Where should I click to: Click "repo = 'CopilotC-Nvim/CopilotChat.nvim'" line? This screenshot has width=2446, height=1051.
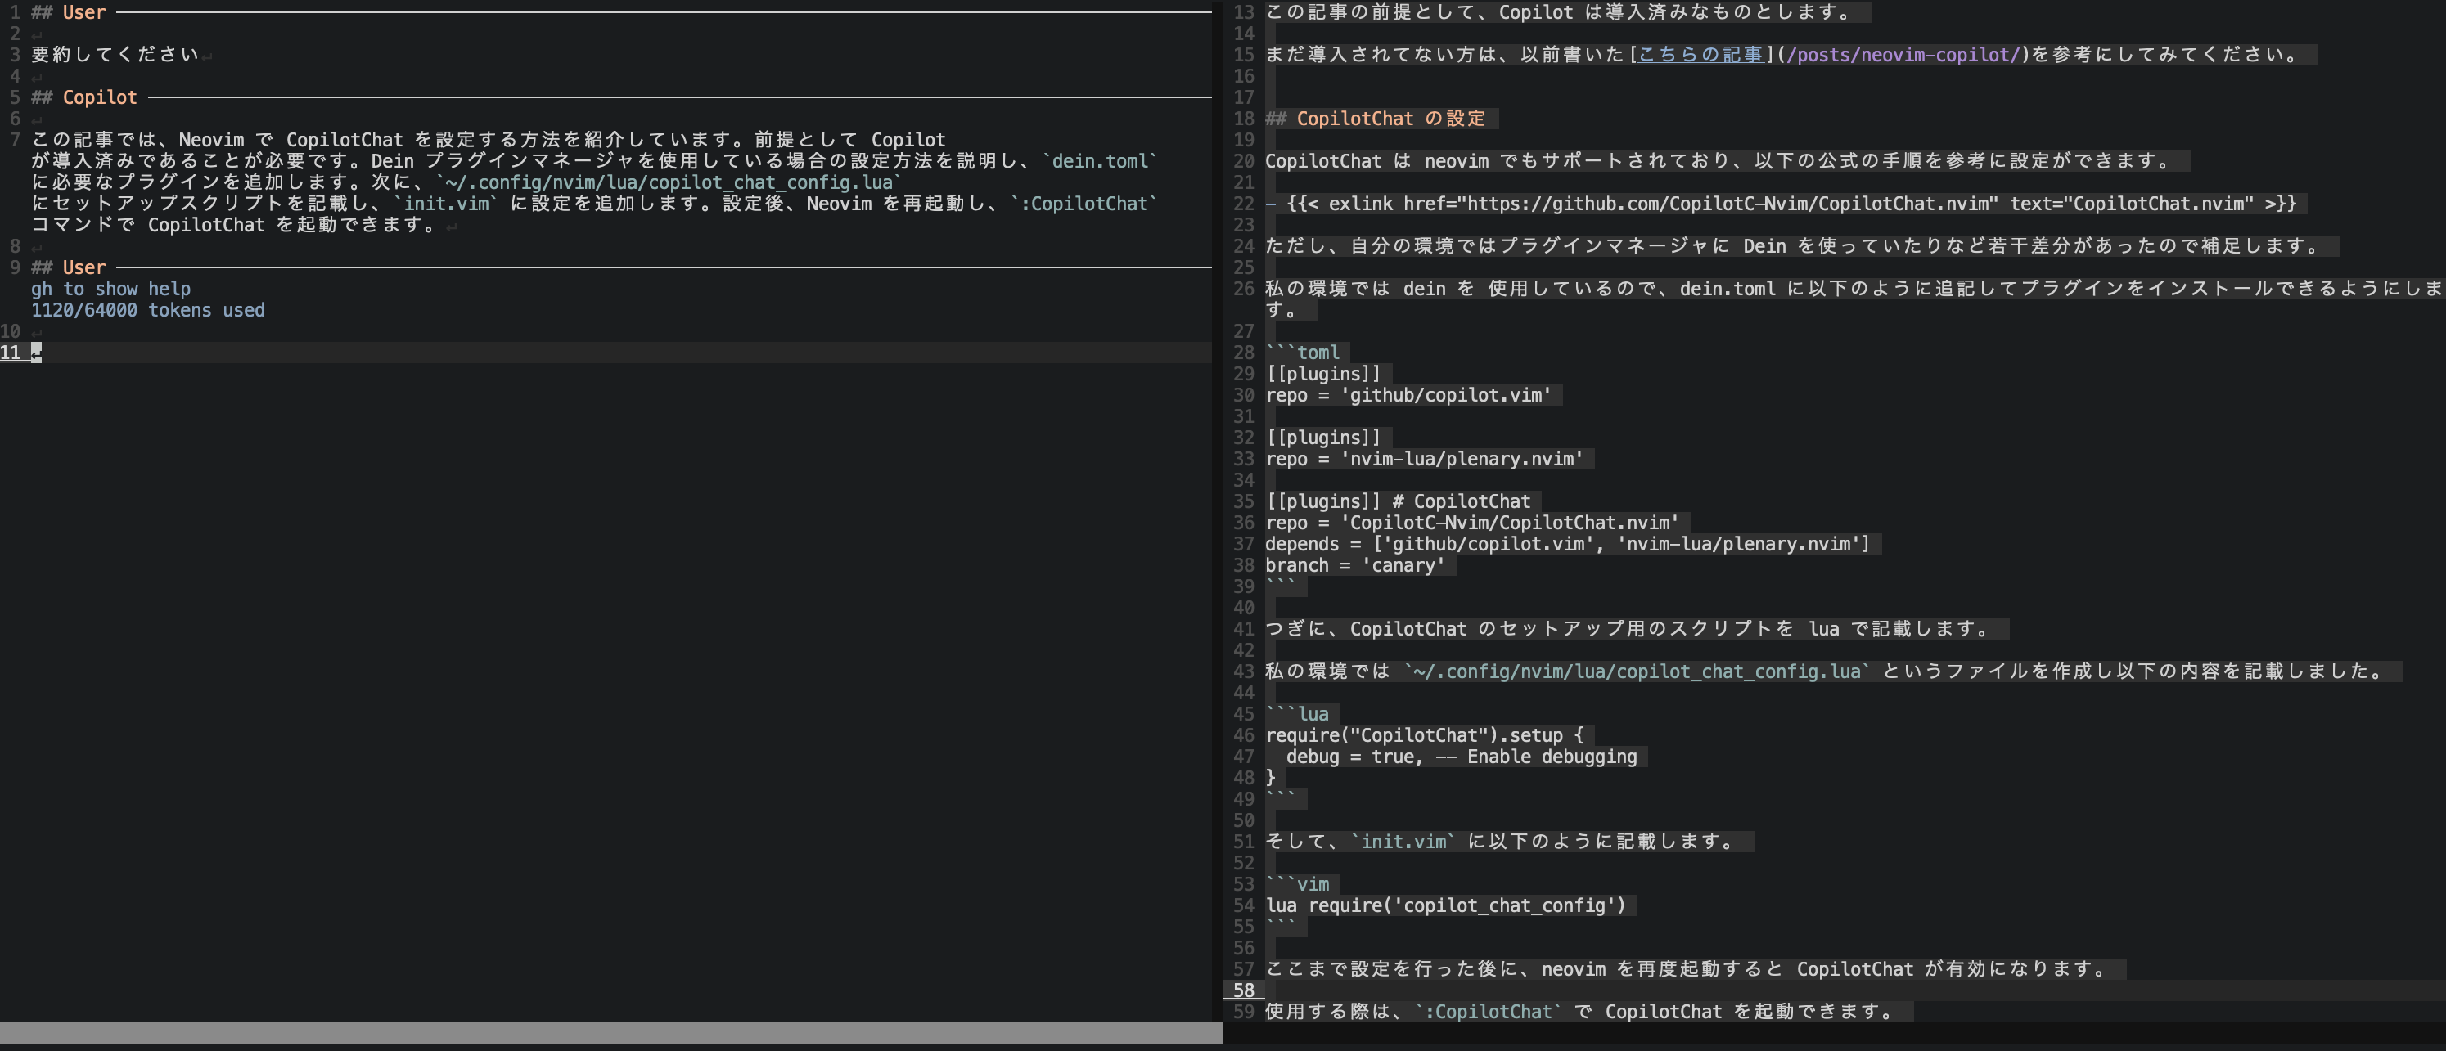[1472, 522]
